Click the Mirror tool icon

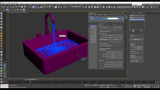point(83,7)
